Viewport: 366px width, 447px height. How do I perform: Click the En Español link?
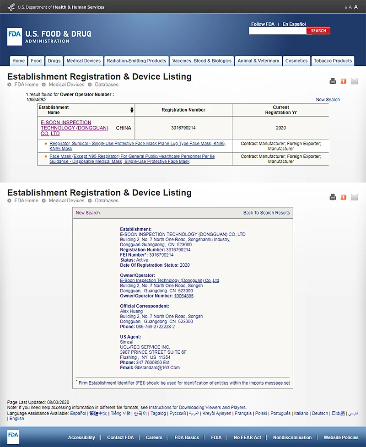[294, 24]
